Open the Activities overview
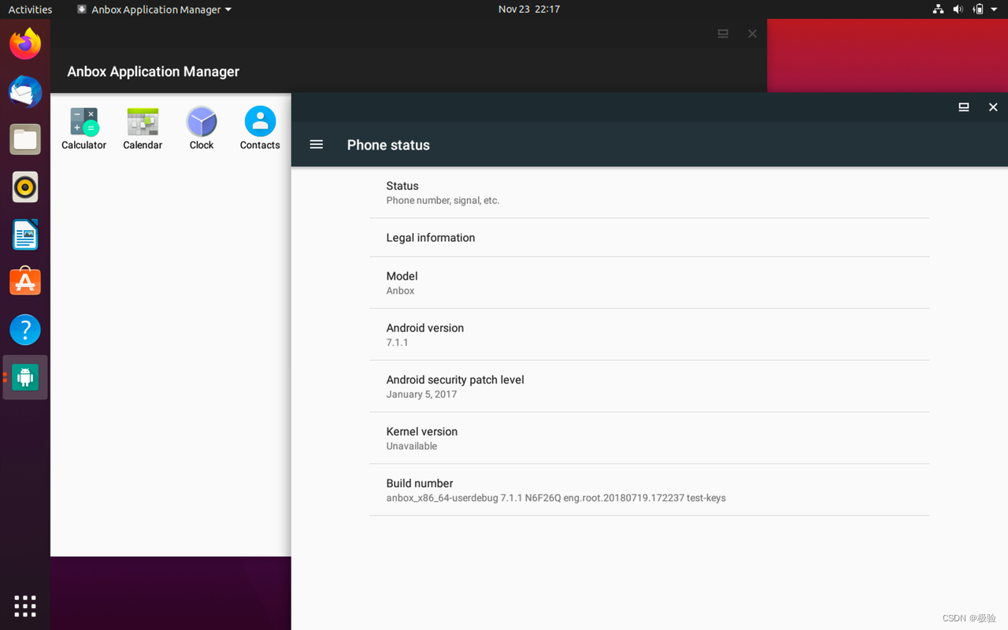Screen dimensions: 1008x630 (30, 9)
